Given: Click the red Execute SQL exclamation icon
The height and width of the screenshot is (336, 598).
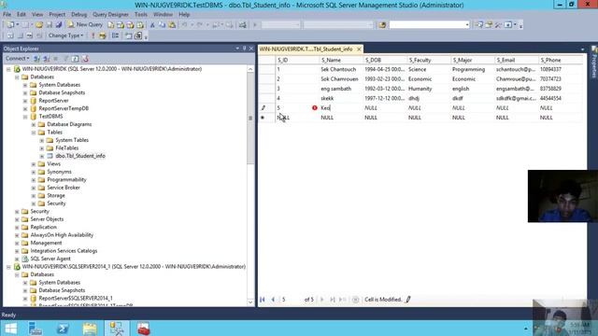Looking at the screenshot, I should coord(93,35).
